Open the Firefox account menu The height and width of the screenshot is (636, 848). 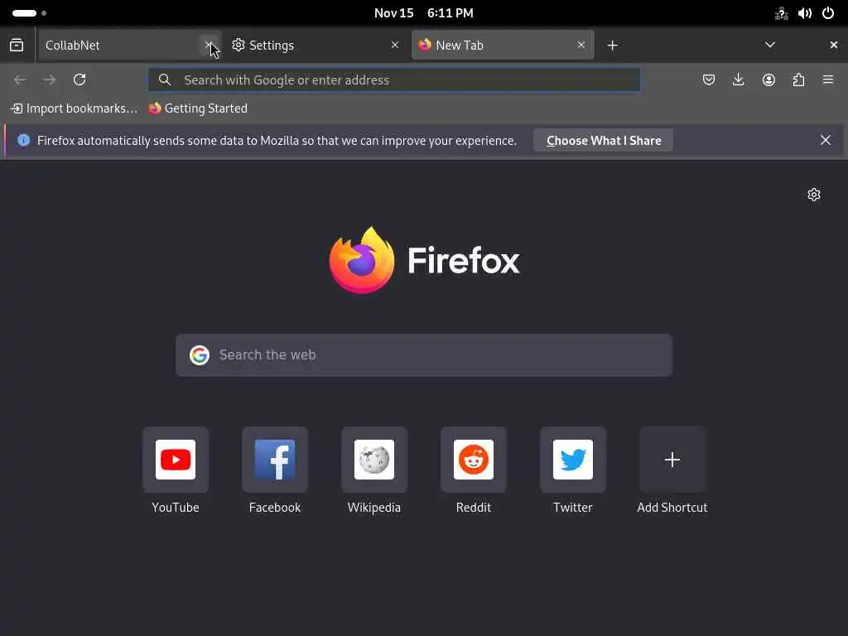768,80
